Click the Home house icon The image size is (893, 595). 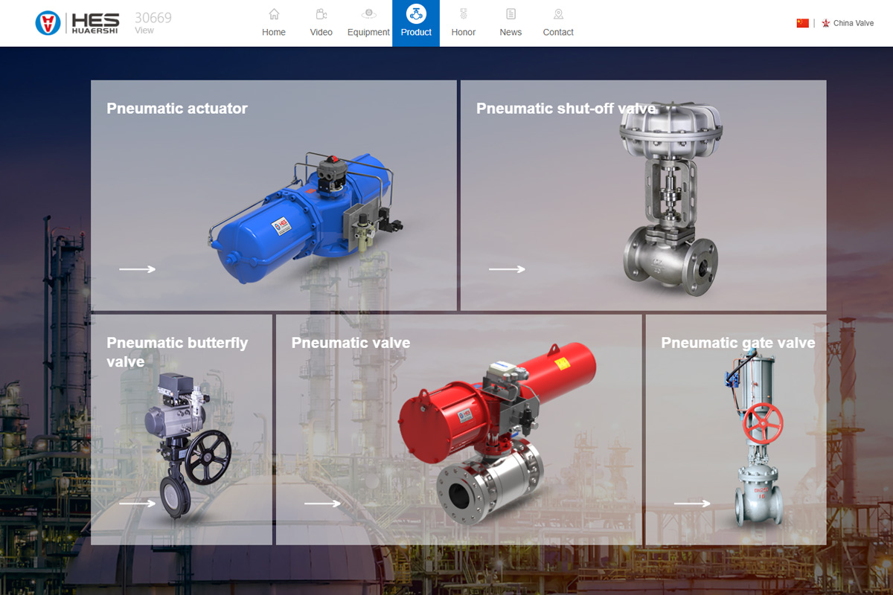(274, 14)
